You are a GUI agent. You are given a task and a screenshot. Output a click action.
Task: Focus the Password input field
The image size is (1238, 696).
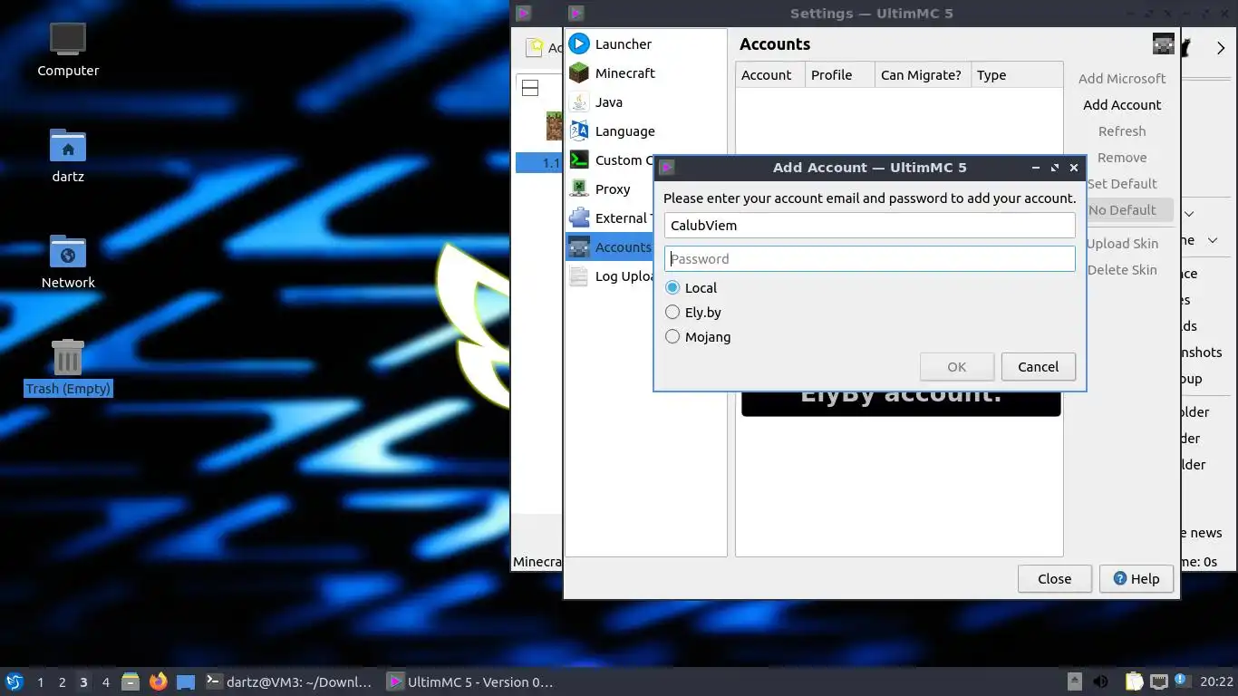(870, 258)
